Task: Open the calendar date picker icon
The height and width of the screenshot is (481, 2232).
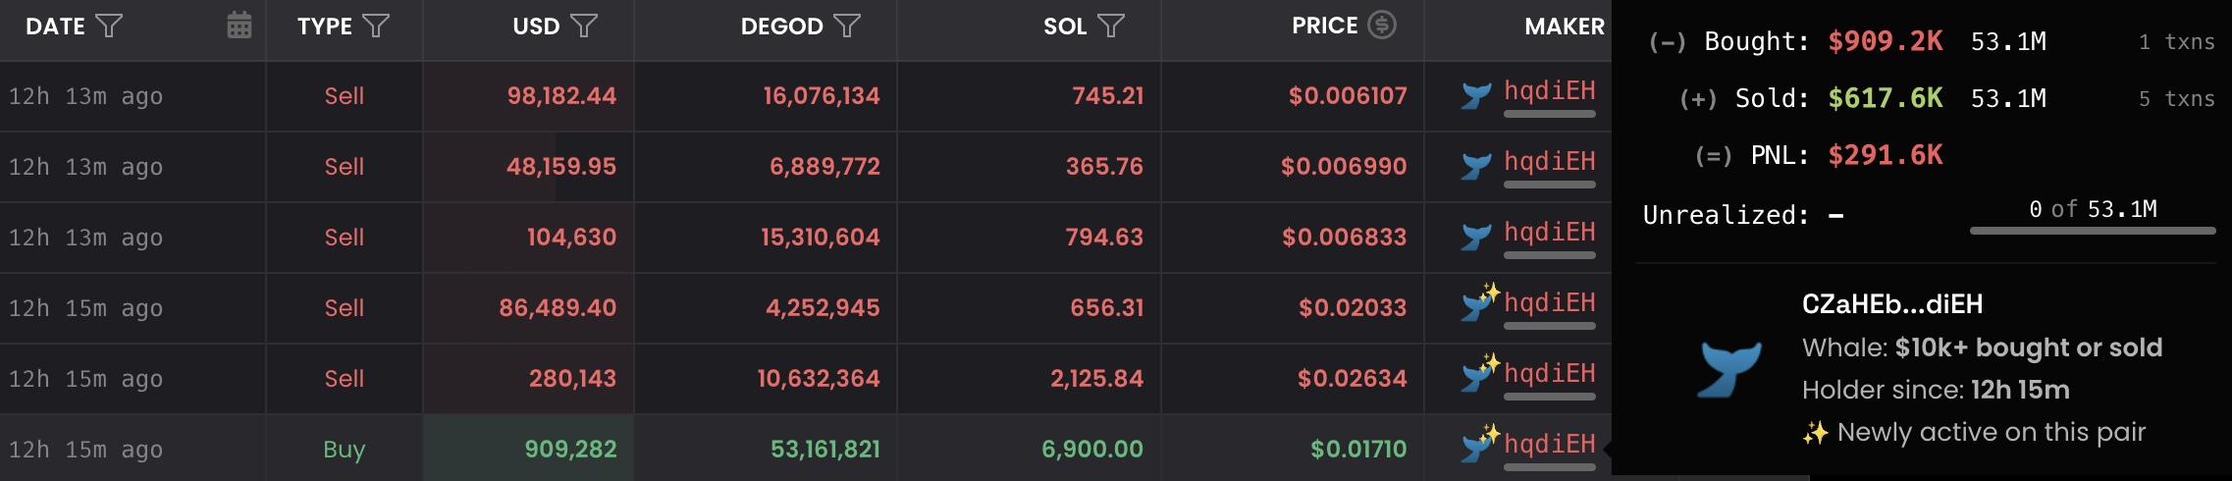Action: [x=239, y=26]
